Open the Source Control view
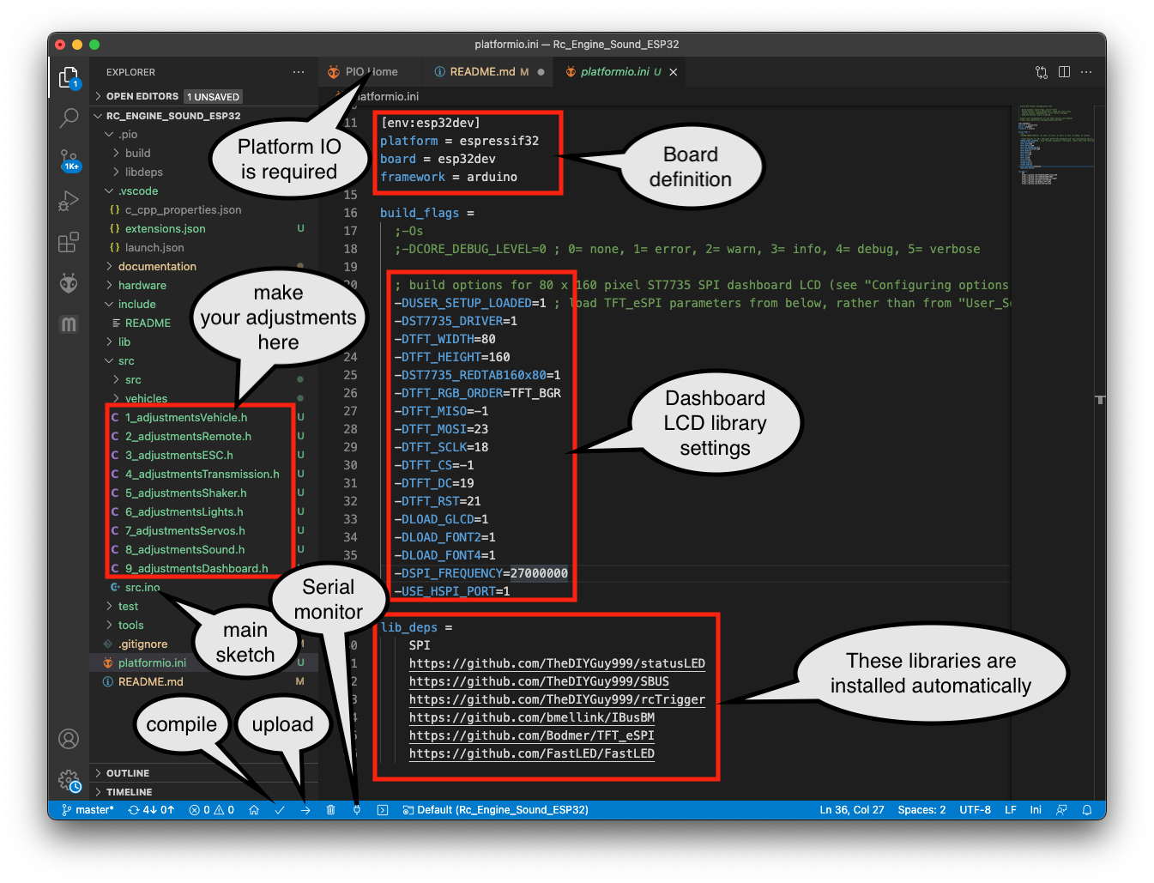The height and width of the screenshot is (883, 1154). point(69,160)
